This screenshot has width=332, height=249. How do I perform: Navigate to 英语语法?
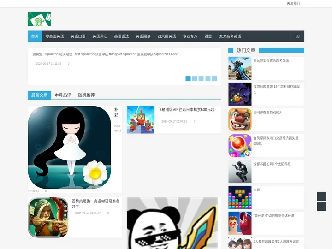tap(121, 36)
